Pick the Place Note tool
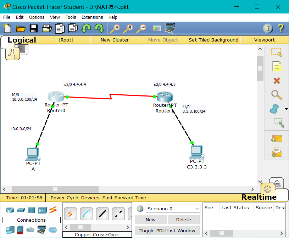 click(277, 66)
